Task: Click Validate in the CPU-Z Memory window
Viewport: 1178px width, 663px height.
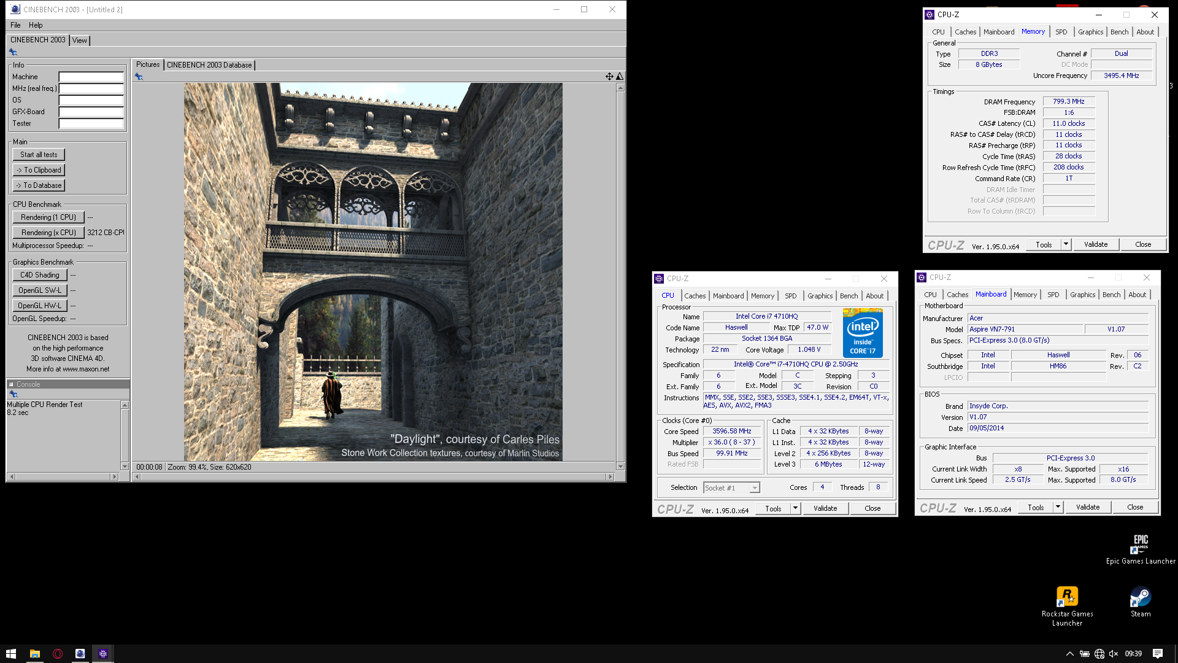Action: [x=1096, y=244]
